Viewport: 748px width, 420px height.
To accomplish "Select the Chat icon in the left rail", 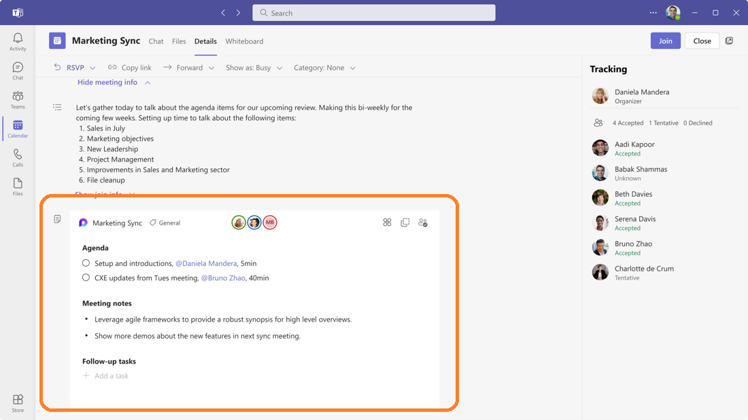I will click(17, 69).
